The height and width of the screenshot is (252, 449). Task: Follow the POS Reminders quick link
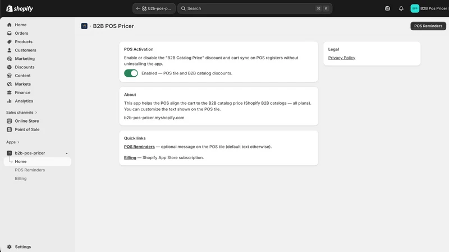(139, 147)
